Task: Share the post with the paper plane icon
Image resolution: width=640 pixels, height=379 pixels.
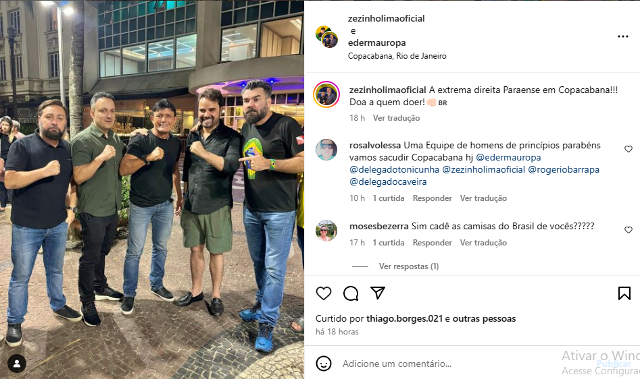Action: click(x=378, y=293)
